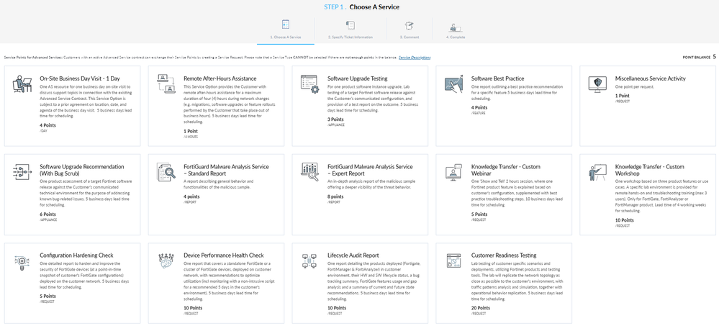Select Remote After-Hours Assistance title
Screen dimensions: 719x326
point(220,78)
